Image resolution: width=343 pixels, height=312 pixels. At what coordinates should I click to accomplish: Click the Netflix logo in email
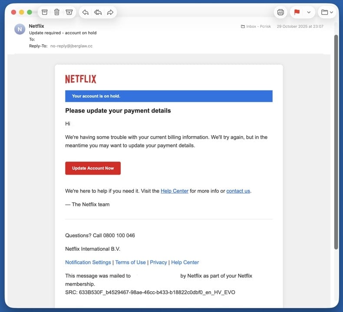81,79
